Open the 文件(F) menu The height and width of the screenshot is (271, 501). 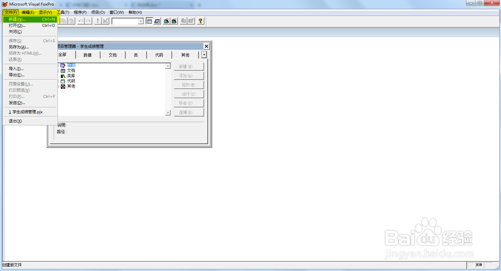click(x=11, y=12)
